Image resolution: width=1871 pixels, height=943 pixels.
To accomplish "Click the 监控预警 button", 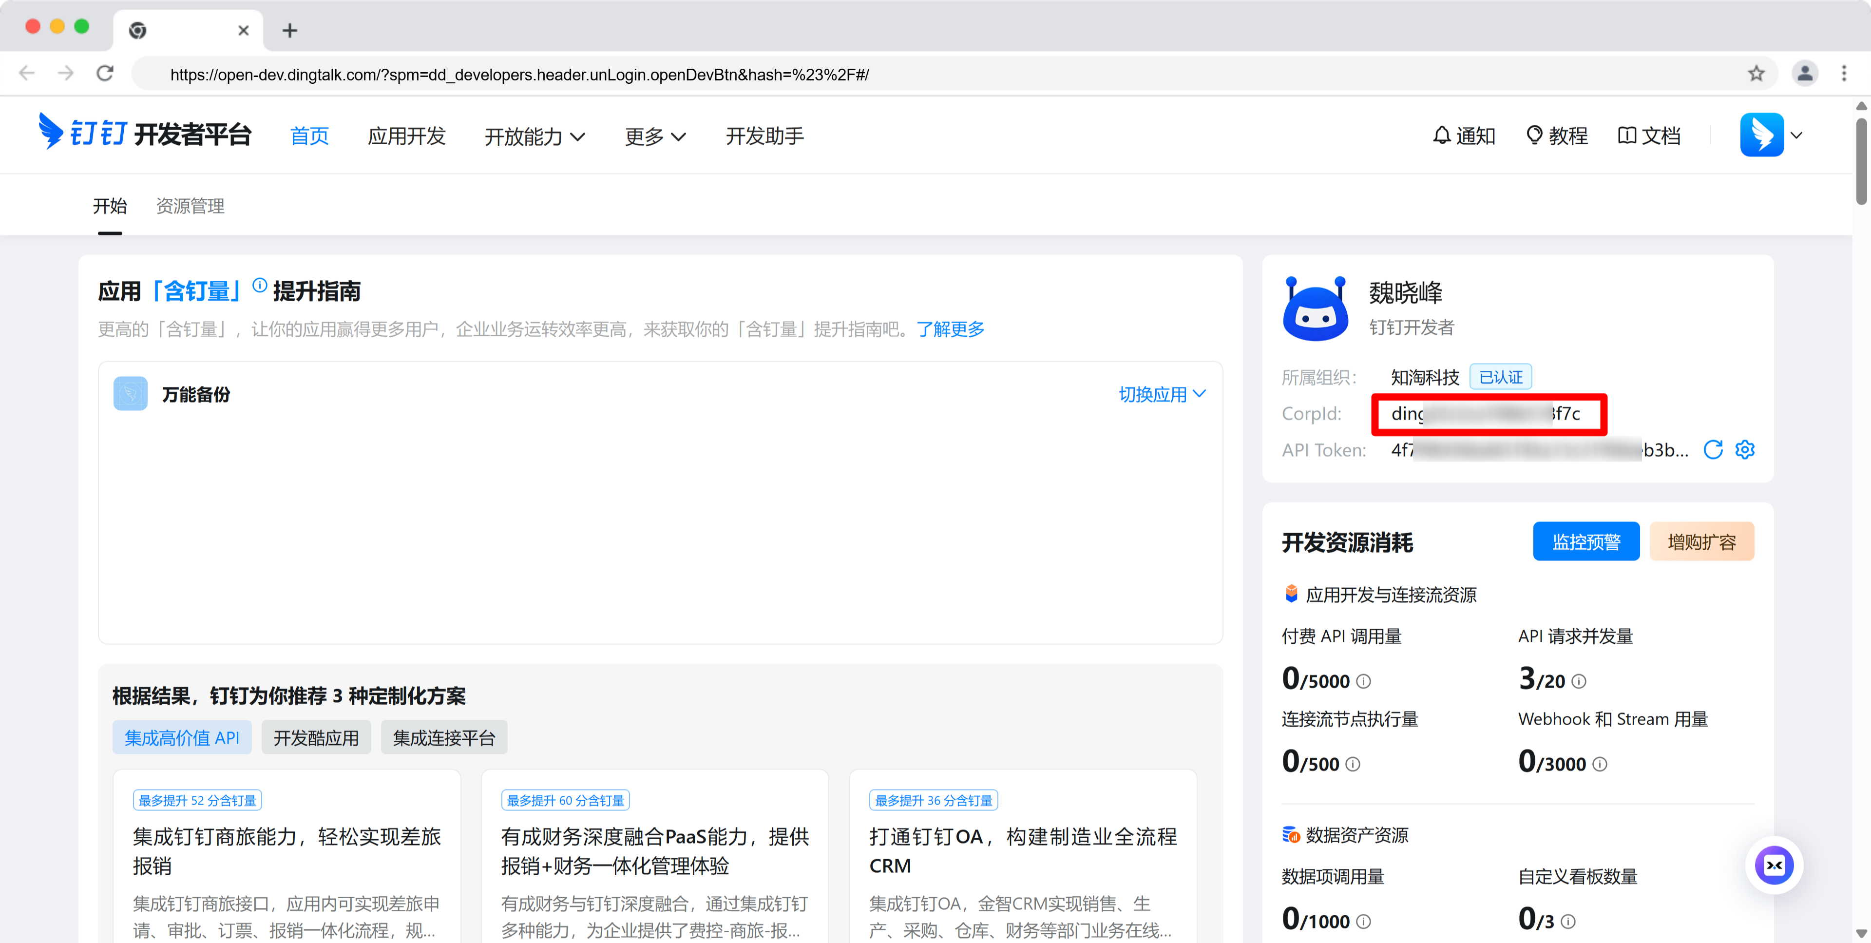I will point(1586,541).
